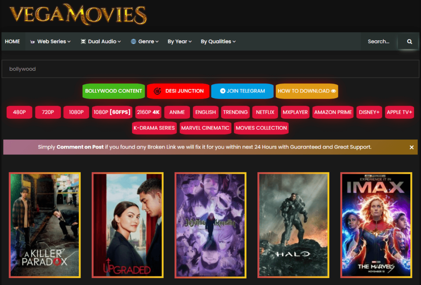Open the Bollywood Content button

click(113, 91)
